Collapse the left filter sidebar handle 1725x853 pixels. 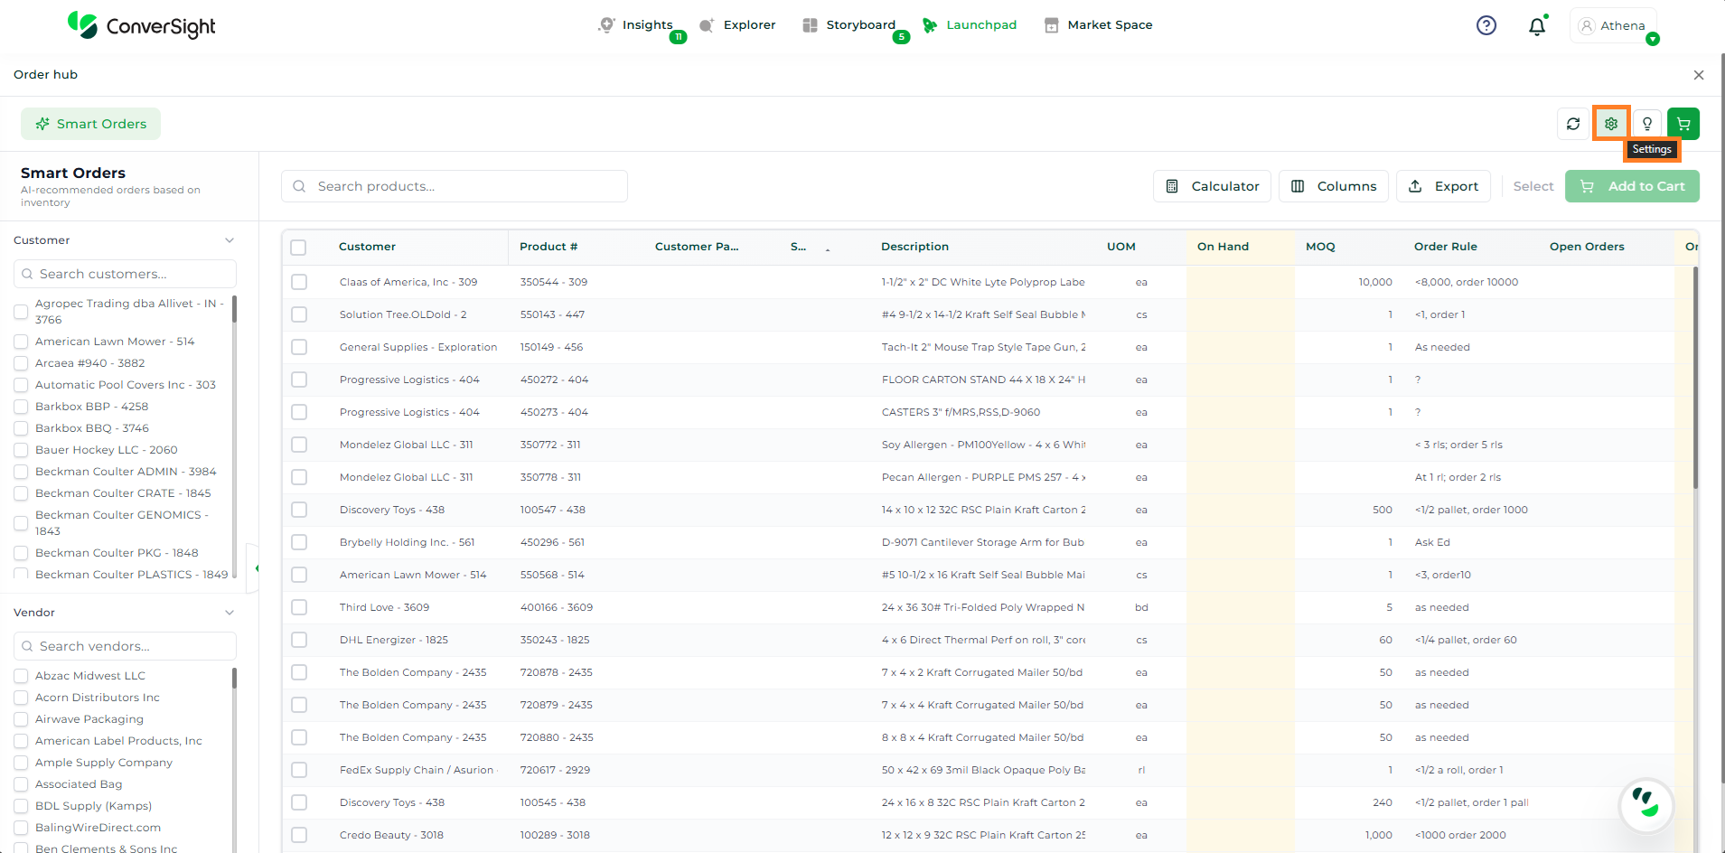pos(257,568)
